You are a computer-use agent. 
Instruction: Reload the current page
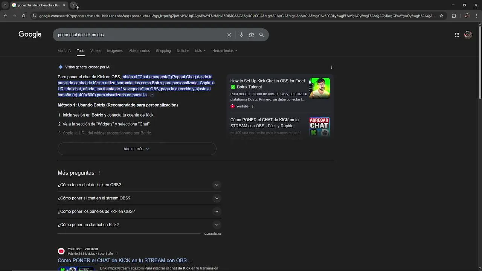point(23,16)
